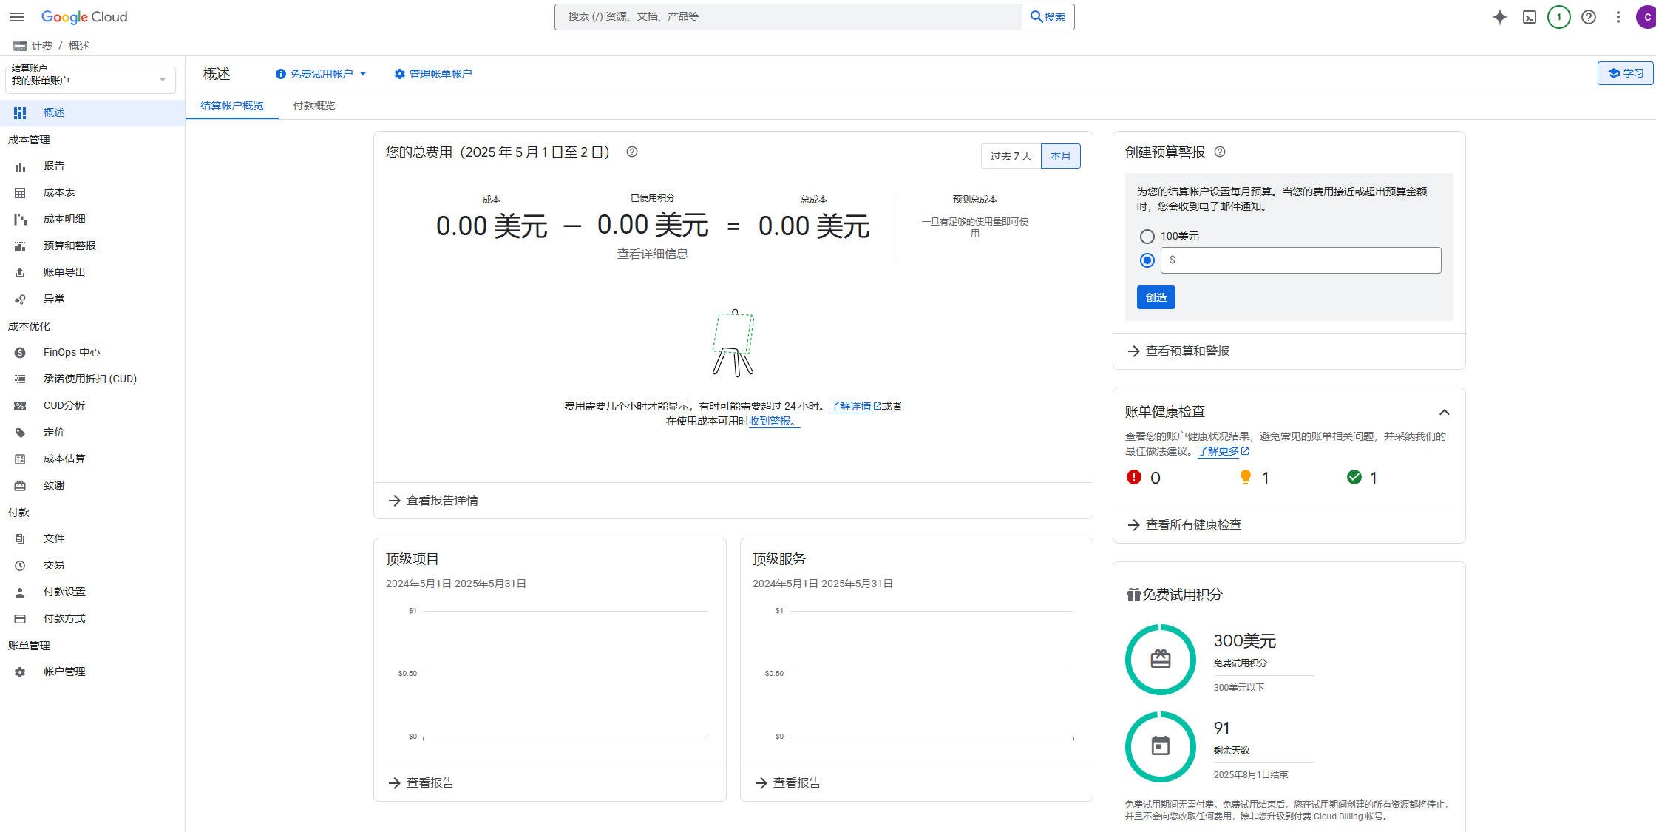Click the help icon beside 创建预算警报
This screenshot has width=1656, height=832.
1220,152
